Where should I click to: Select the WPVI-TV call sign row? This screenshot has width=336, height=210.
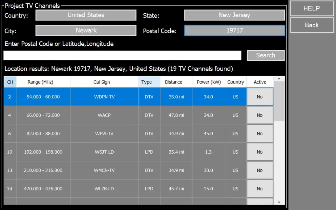coord(104,134)
